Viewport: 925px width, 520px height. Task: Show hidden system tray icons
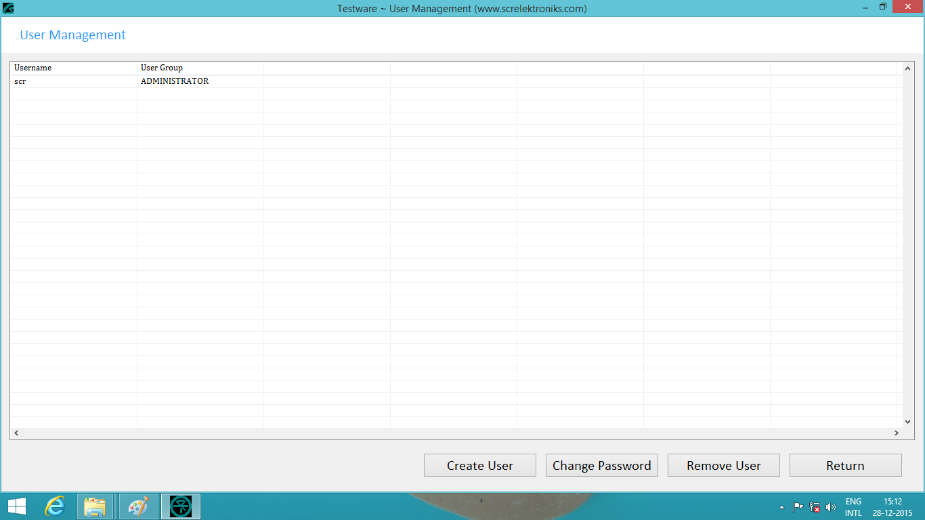click(782, 507)
